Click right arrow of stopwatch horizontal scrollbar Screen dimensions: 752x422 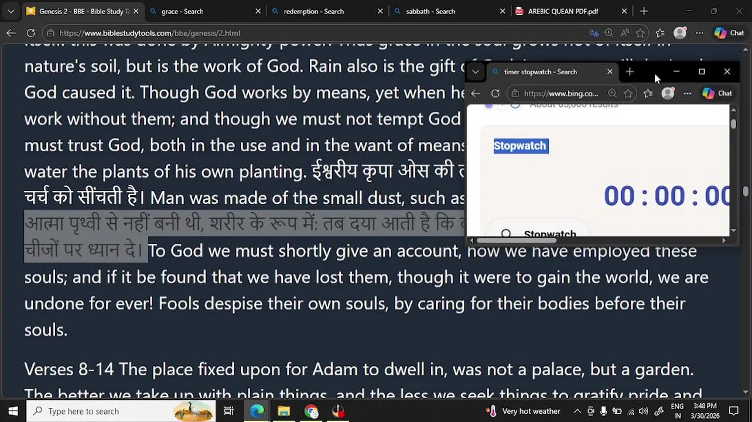pyautogui.click(x=724, y=240)
